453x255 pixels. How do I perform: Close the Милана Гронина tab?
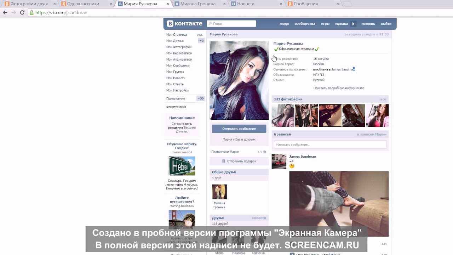click(224, 4)
